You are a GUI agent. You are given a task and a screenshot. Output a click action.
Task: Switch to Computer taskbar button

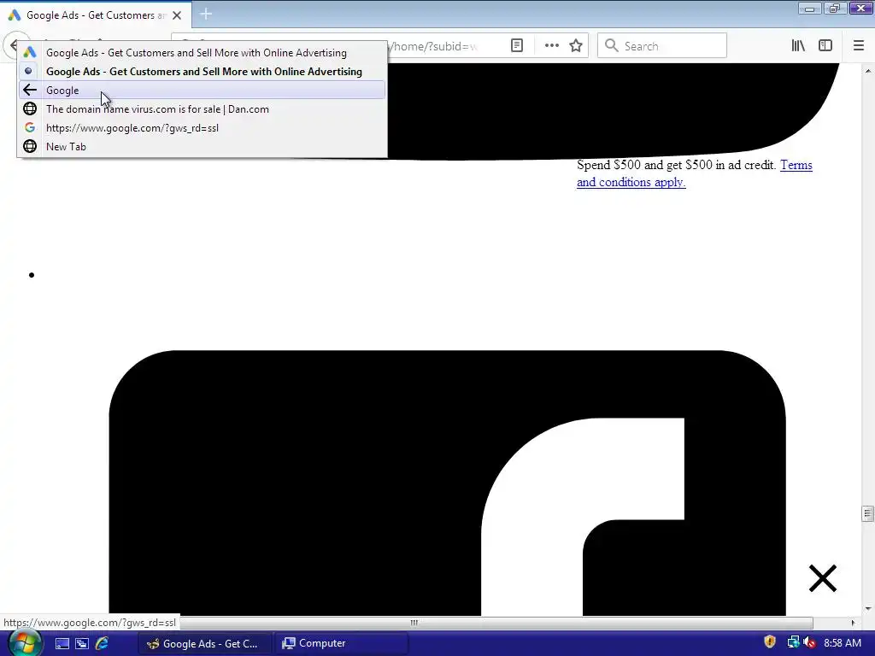[x=341, y=643]
